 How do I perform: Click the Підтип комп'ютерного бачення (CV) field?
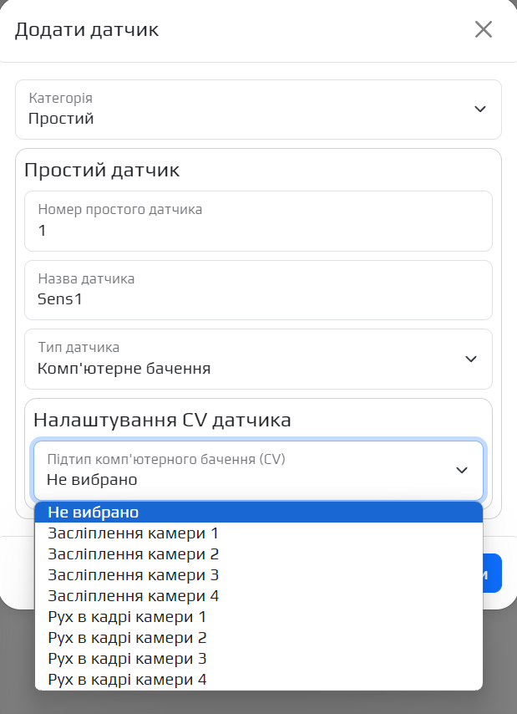tap(242, 470)
